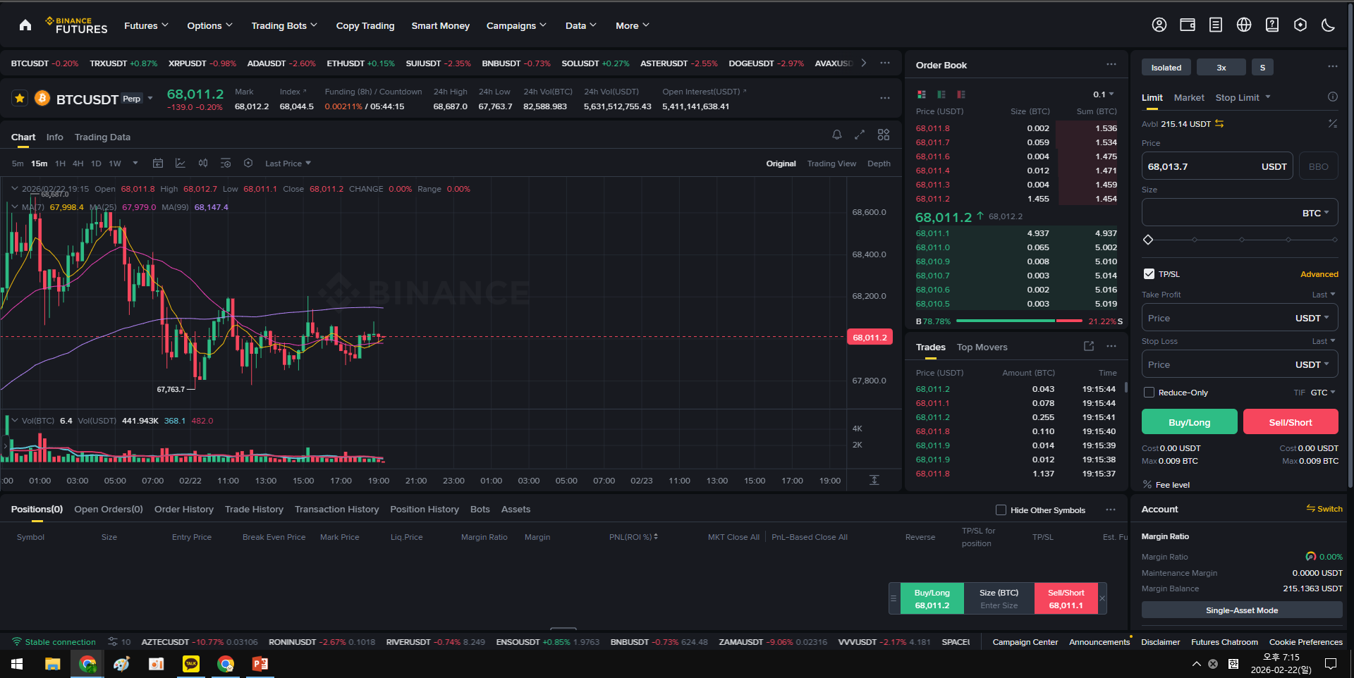Click Switch link in Account panel
The height and width of the screenshot is (678, 1354).
click(x=1324, y=509)
